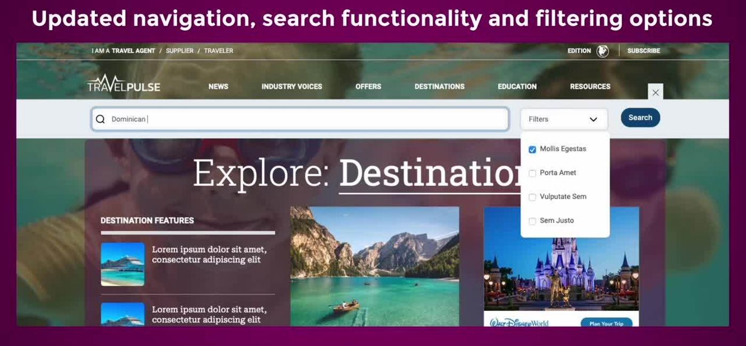Check the Porta Amet filter
746x346 pixels.
click(532, 174)
